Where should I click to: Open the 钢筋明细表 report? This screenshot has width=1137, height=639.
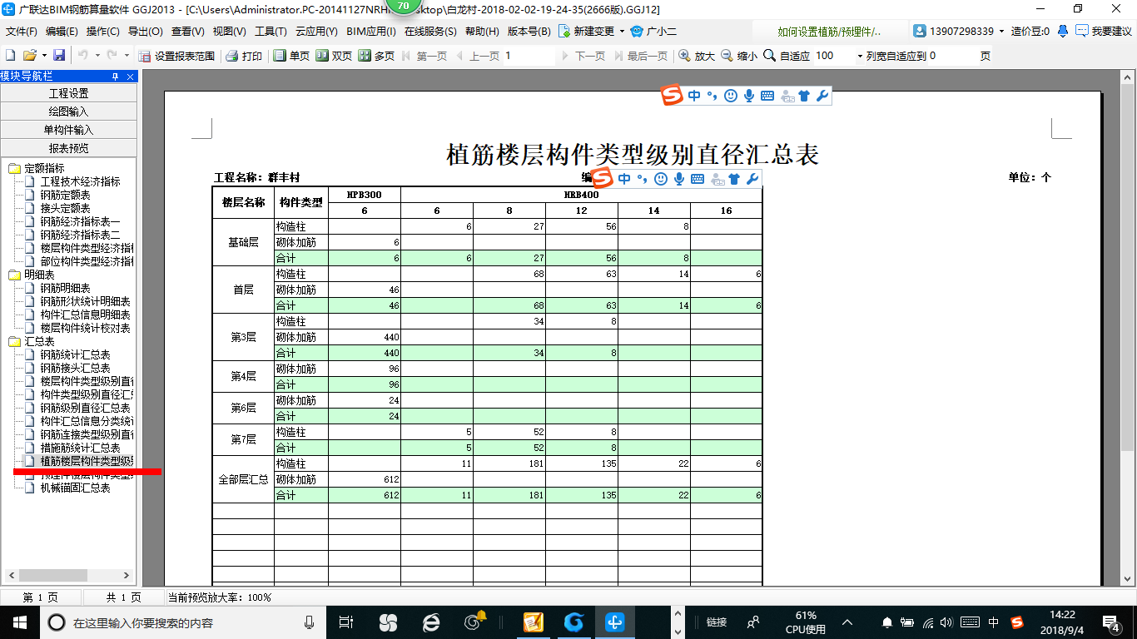[65, 288]
